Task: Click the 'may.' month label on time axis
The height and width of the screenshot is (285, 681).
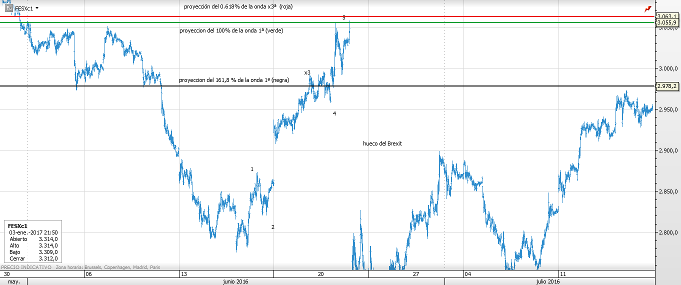Action: coord(14,281)
